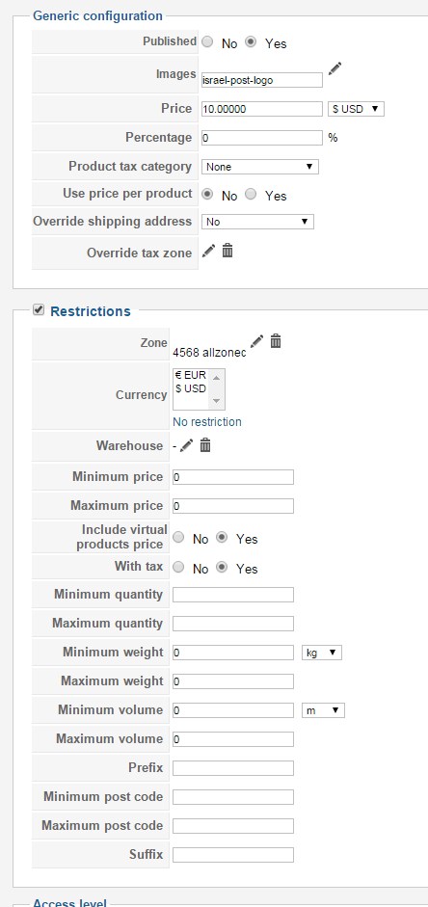The width and height of the screenshot is (428, 907).
Task: Open the Product tax category dropdown
Action: (259, 167)
